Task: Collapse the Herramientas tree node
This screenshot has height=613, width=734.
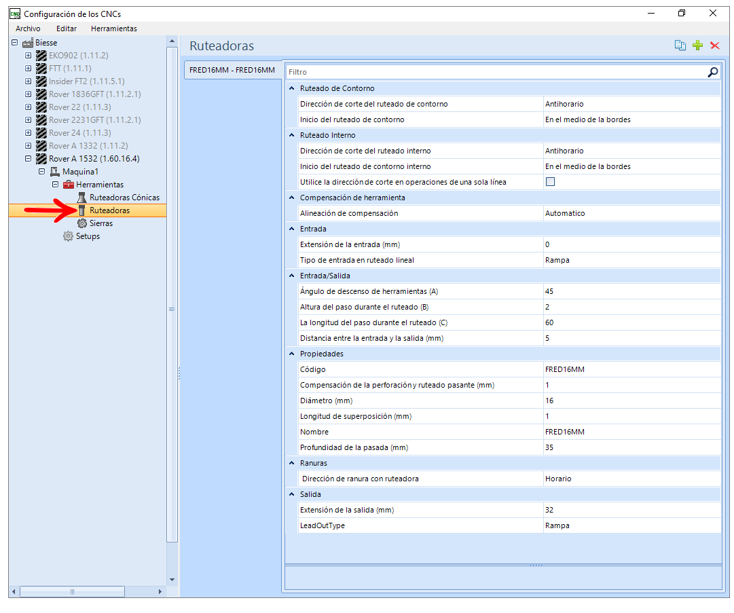Action: (55, 185)
